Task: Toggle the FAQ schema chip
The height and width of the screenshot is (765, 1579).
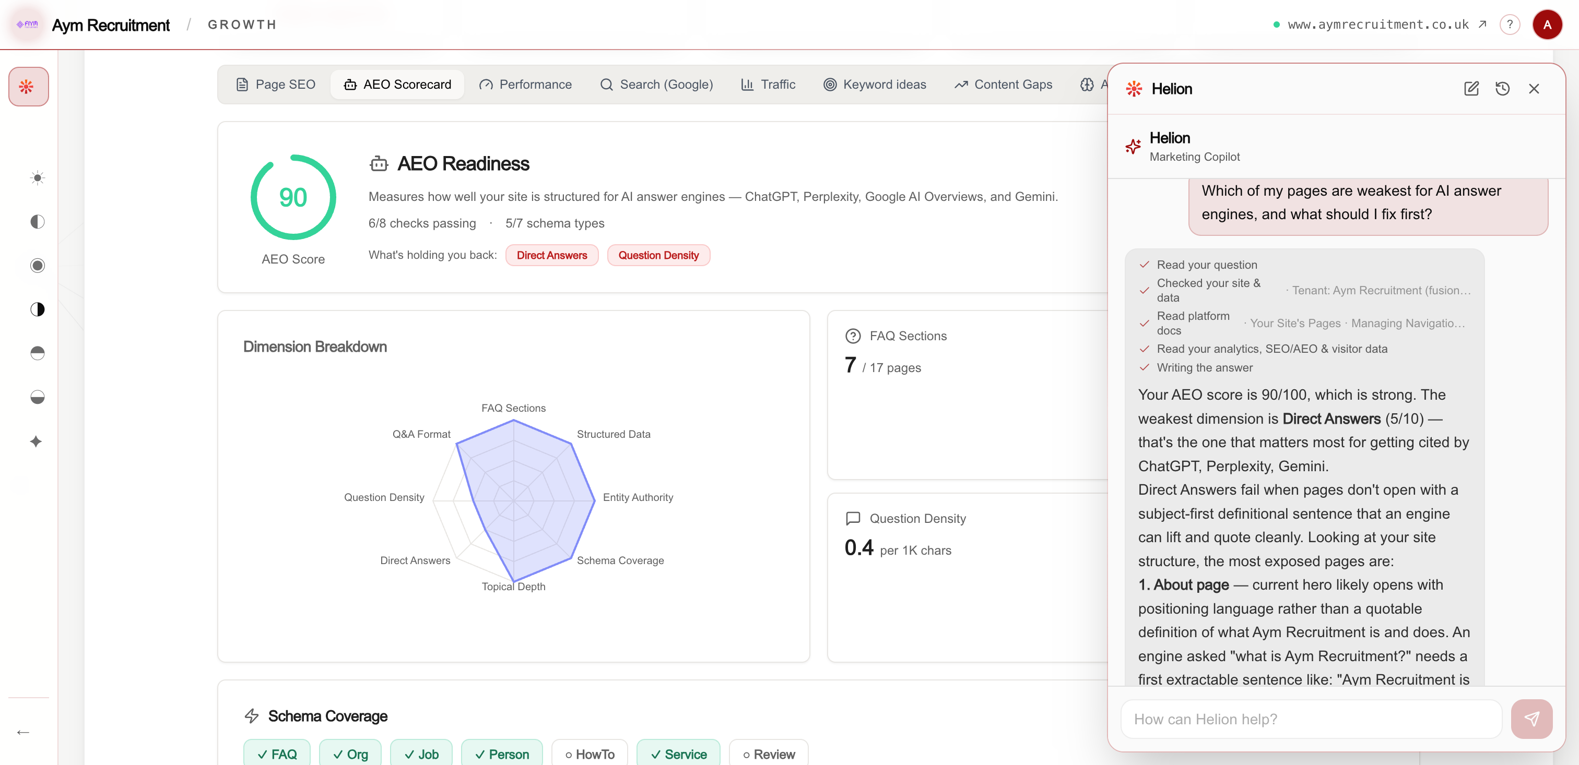Action: point(277,754)
